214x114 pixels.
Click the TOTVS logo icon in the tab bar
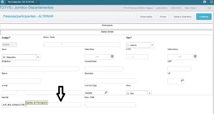click(x=2, y=2)
